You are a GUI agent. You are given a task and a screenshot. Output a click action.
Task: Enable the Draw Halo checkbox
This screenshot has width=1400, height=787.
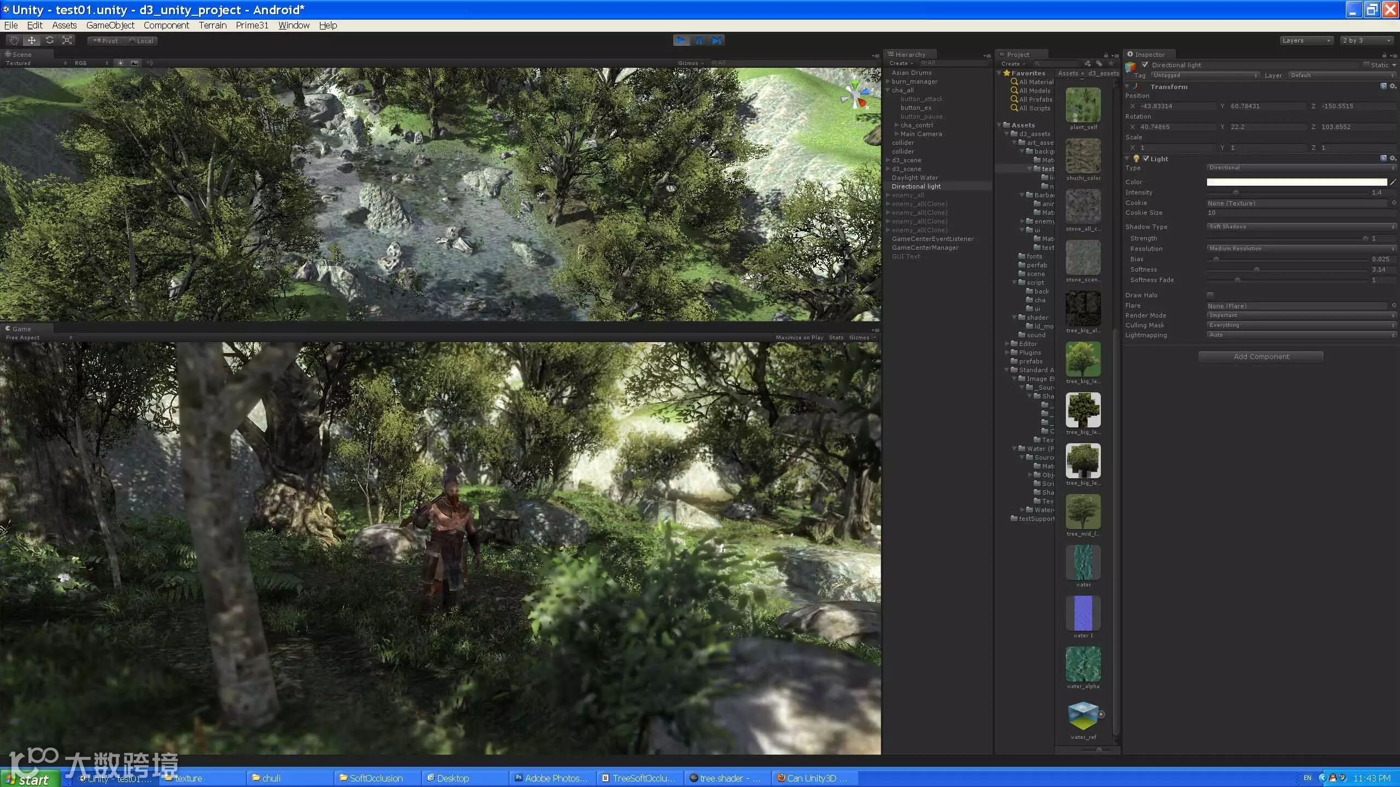1210,295
